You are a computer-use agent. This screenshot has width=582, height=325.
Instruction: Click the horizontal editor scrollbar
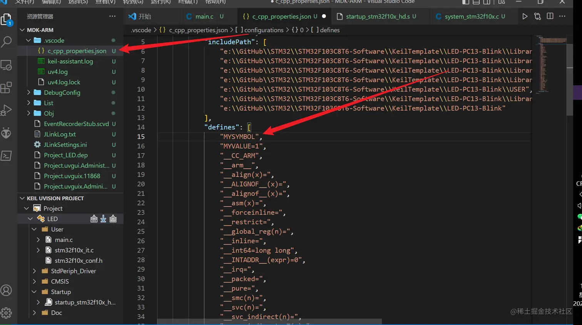click(269, 321)
